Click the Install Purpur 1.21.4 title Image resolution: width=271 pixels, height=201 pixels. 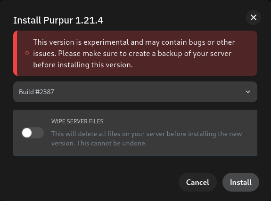click(x=58, y=20)
